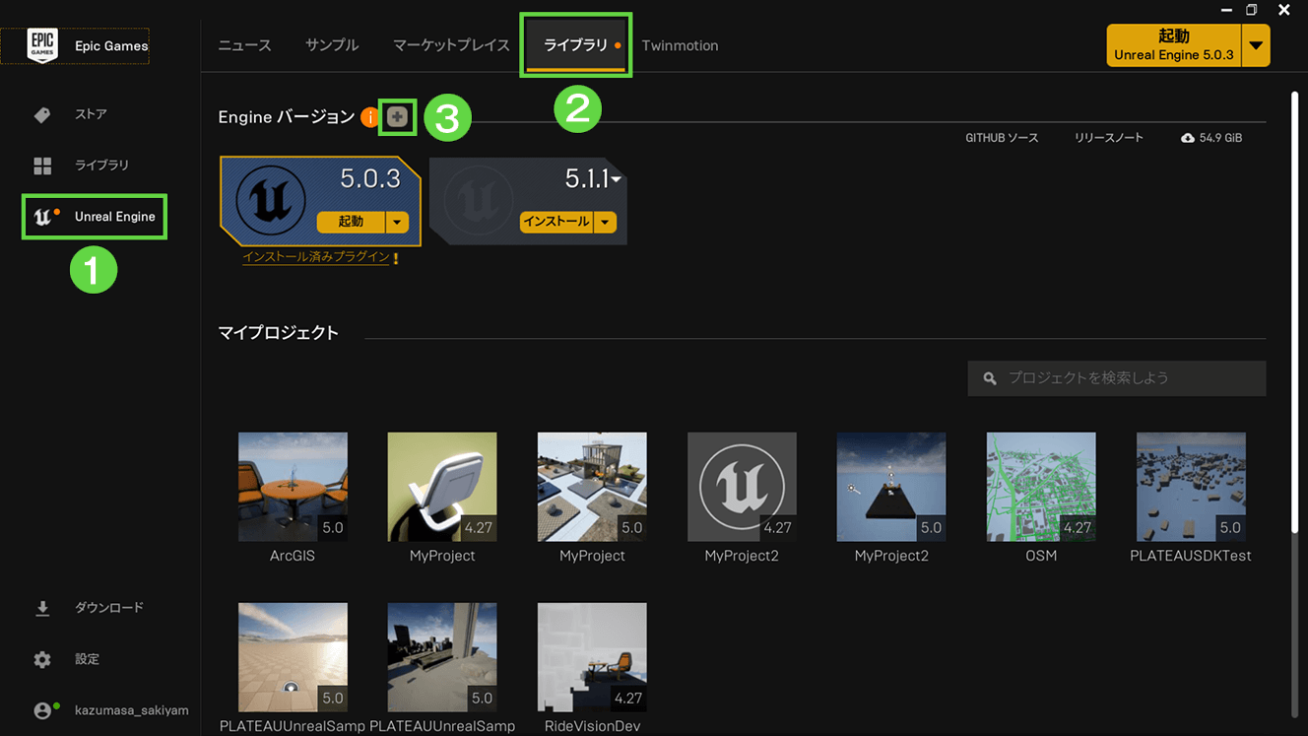Image resolution: width=1308 pixels, height=736 pixels.
Task: Click the search magnifier icon in project search
Action: 990,378
